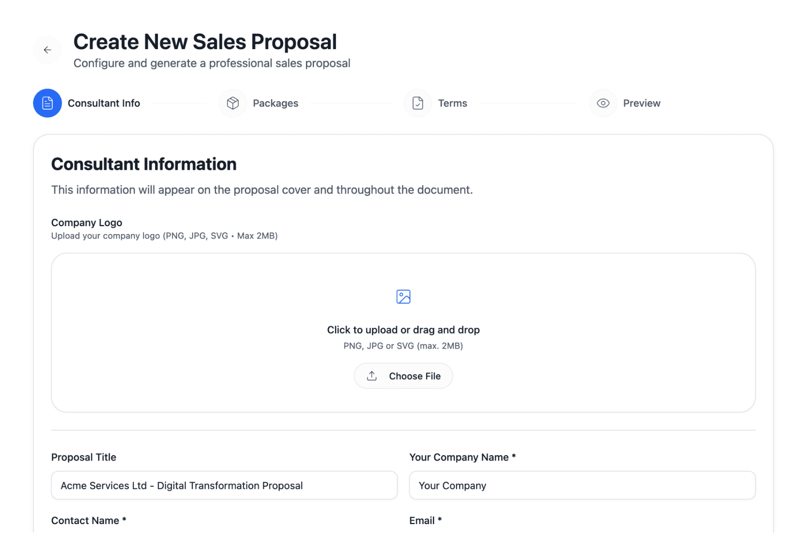Select the Acme Services proposal title text

(182, 485)
